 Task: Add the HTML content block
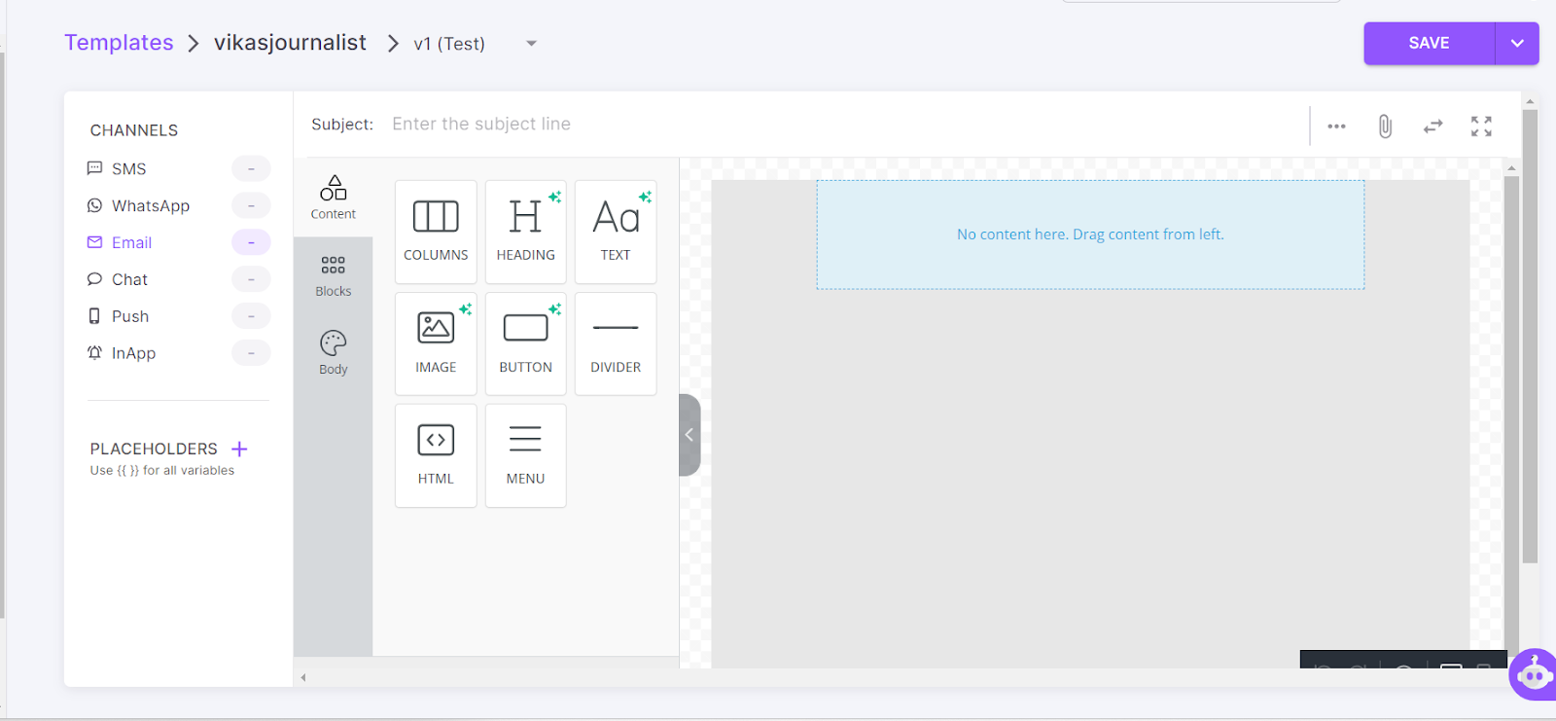436,455
